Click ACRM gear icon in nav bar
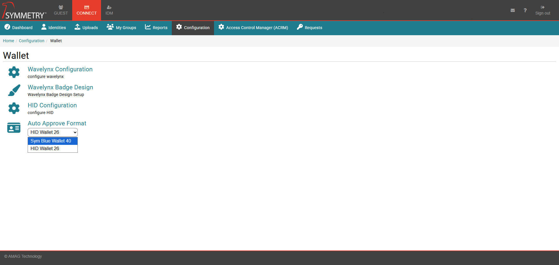 point(221,27)
